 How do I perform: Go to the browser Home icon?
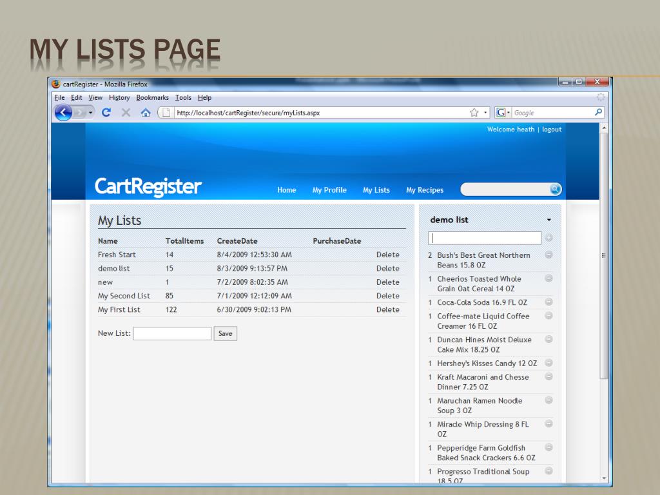pos(146,112)
